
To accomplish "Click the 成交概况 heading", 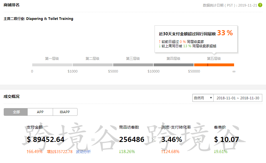I will (x=11, y=96).
